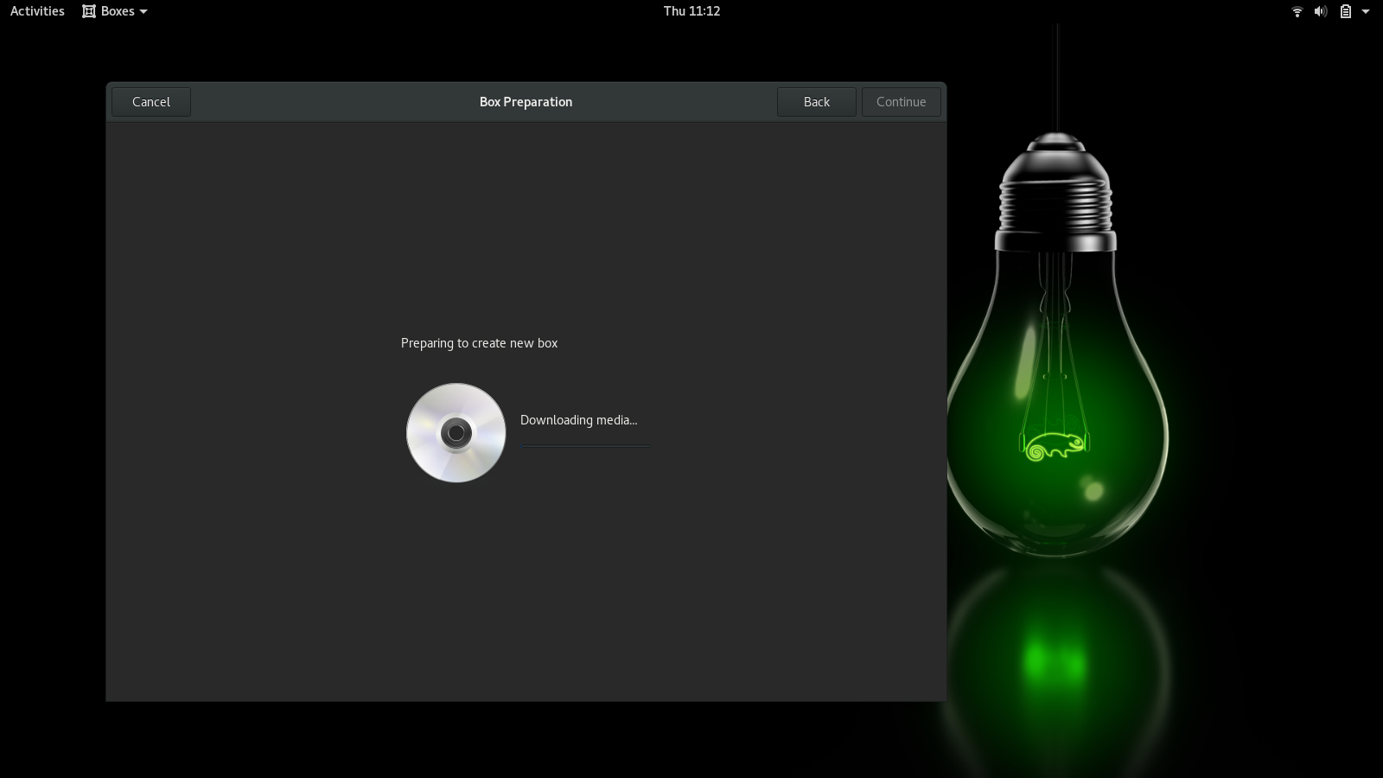Click the green bulb reflection on desktop
1383x778 pixels.
1055,661
